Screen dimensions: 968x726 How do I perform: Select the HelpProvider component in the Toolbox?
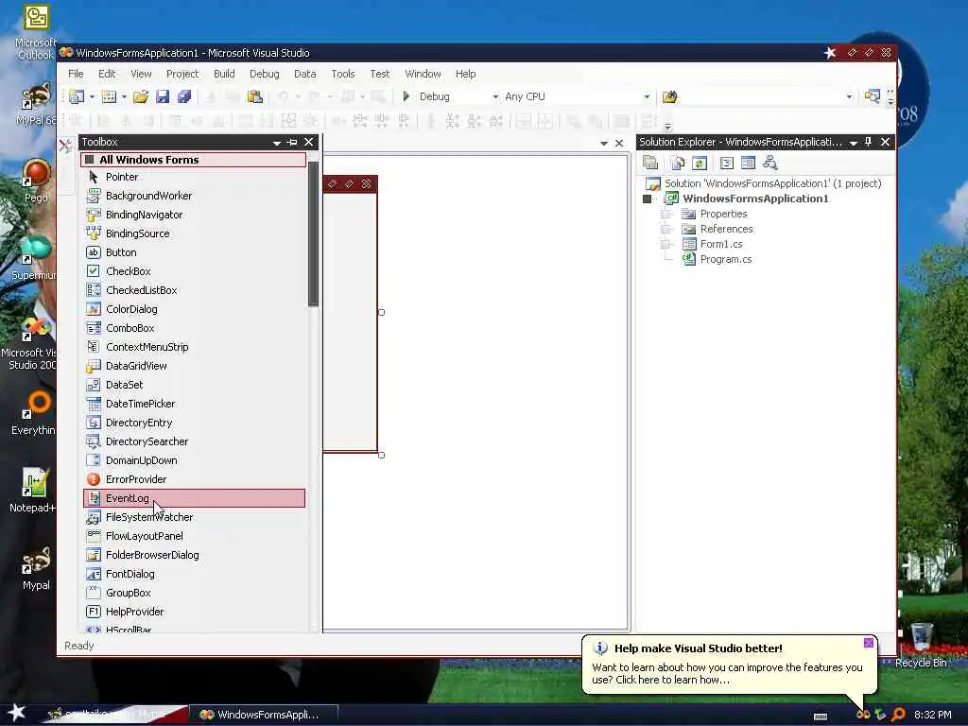[x=194, y=612]
